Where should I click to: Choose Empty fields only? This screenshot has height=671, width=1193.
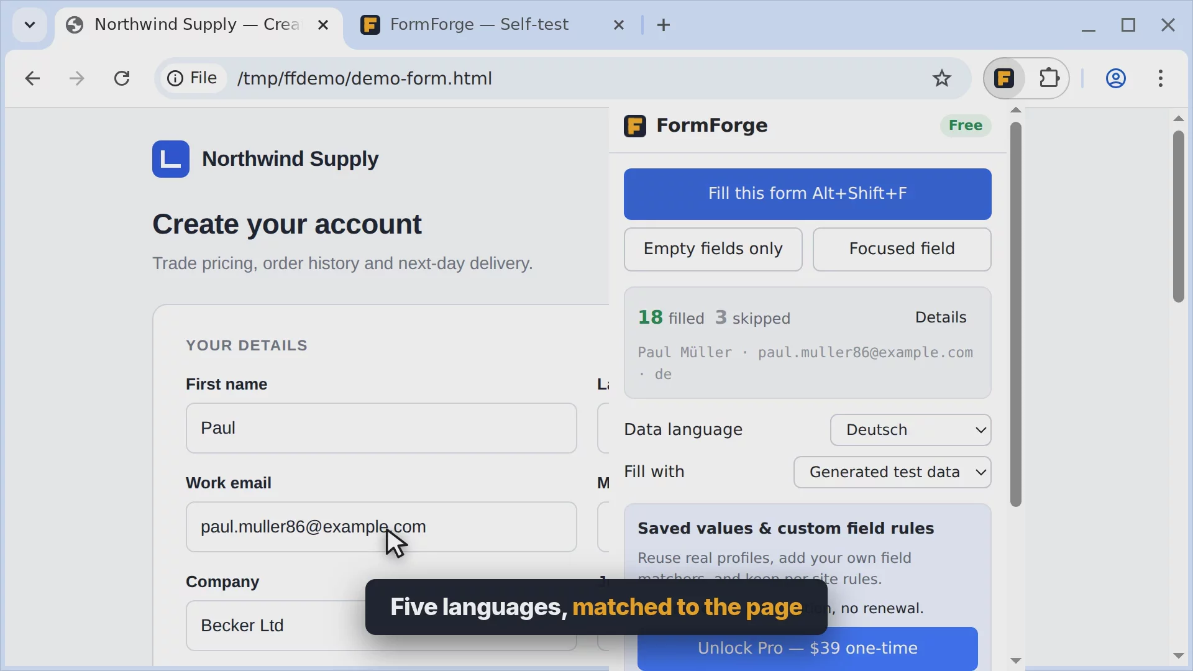tap(713, 249)
